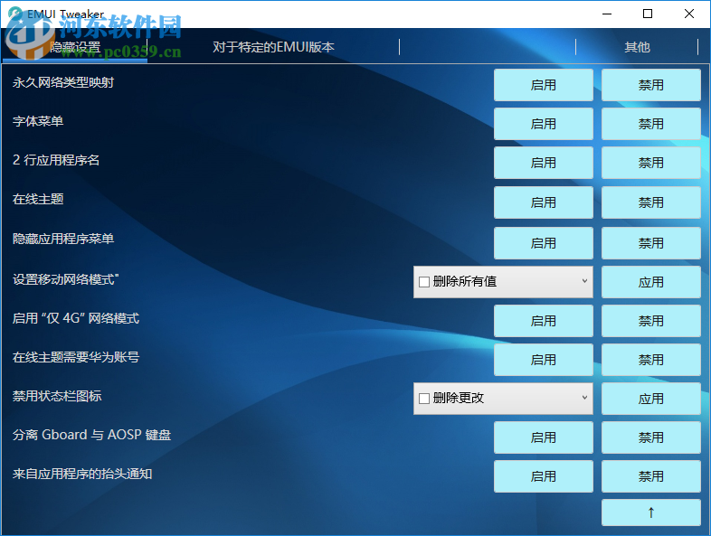
Task: Click the up arrow button
Action: pyautogui.click(x=650, y=512)
